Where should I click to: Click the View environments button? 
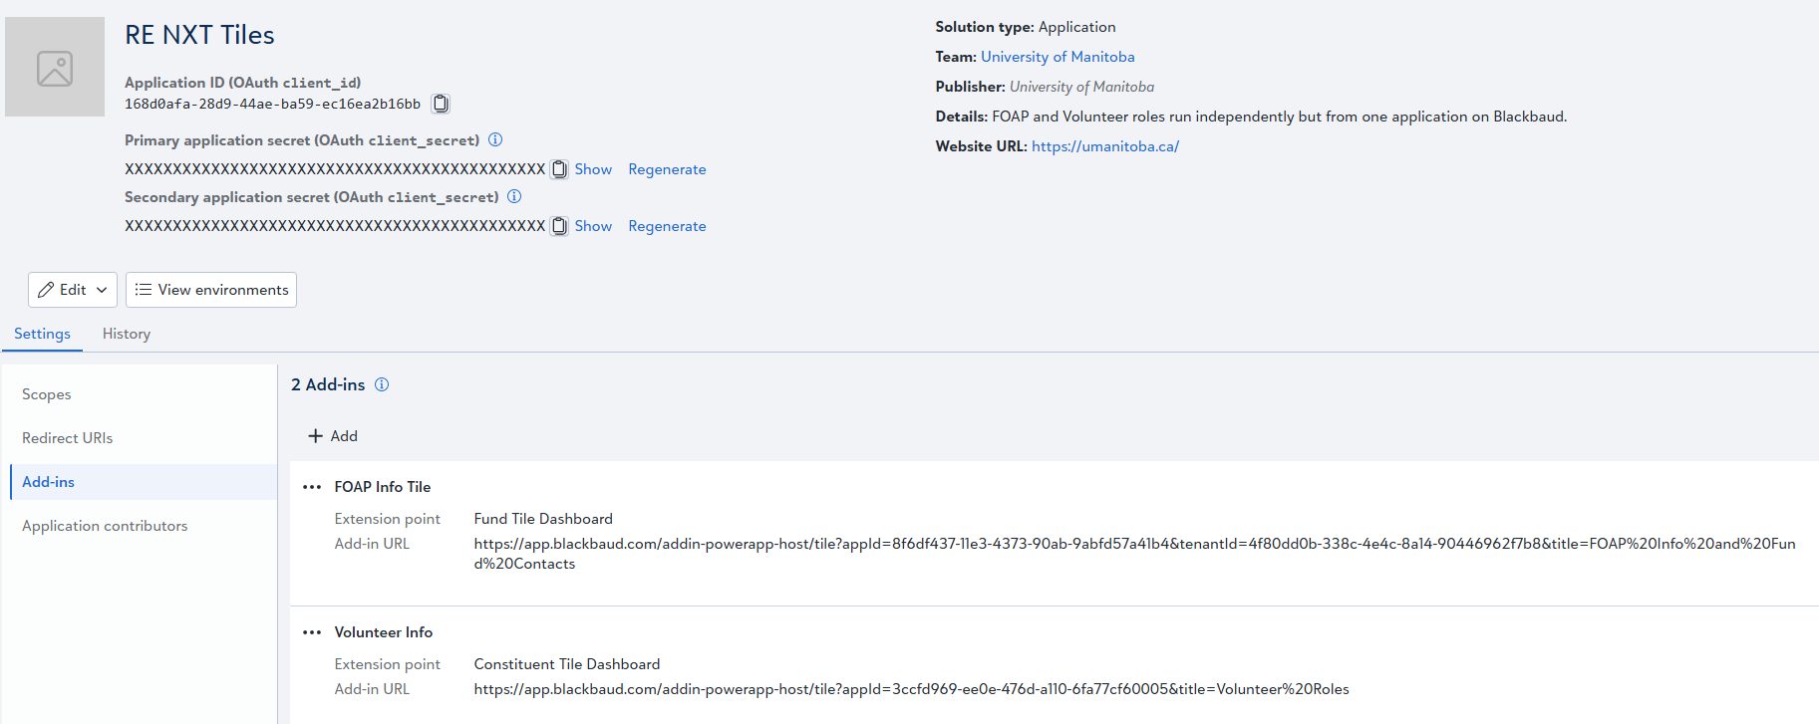(x=211, y=290)
